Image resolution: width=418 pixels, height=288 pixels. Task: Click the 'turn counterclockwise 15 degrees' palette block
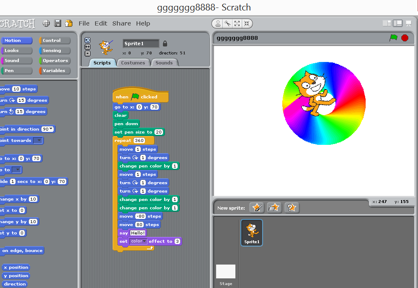[23, 112]
